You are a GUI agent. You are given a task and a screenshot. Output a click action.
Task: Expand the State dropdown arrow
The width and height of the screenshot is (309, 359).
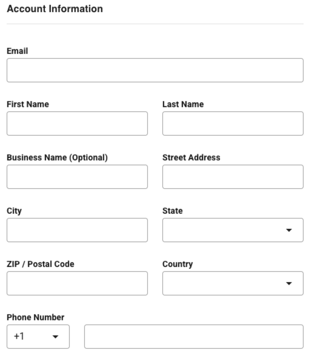(x=289, y=230)
